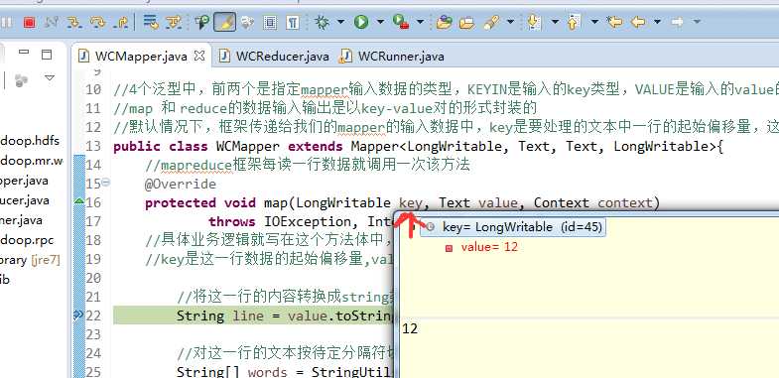
Task: Collapse the fold toggle at line 15
Action: 105,183
